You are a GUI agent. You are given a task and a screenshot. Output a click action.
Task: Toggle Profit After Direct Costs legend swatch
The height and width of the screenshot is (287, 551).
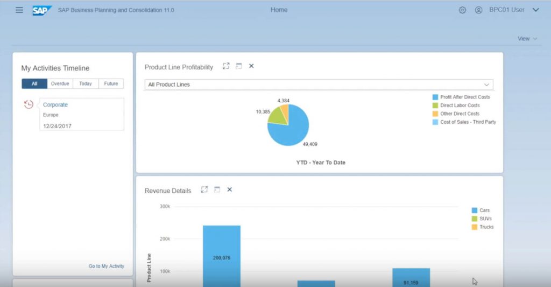(435, 97)
